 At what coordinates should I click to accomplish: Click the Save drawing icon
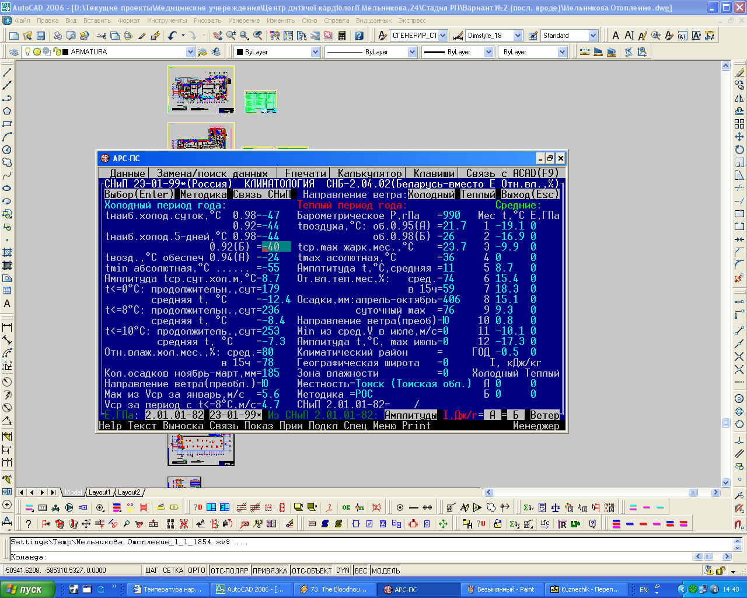(x=41, y=36)
